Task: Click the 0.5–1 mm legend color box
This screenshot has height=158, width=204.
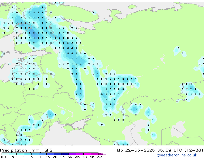Action: [x=13, y=154]
